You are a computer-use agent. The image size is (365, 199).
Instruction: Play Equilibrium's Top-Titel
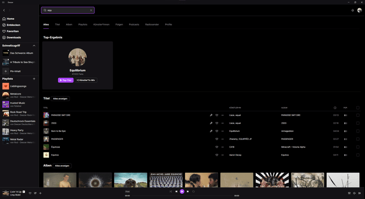tap(65, 80)
